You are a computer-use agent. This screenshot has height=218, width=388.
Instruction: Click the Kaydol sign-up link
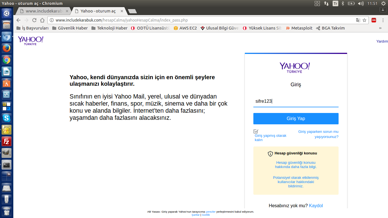pyautogui.click(x=316, y=206)
